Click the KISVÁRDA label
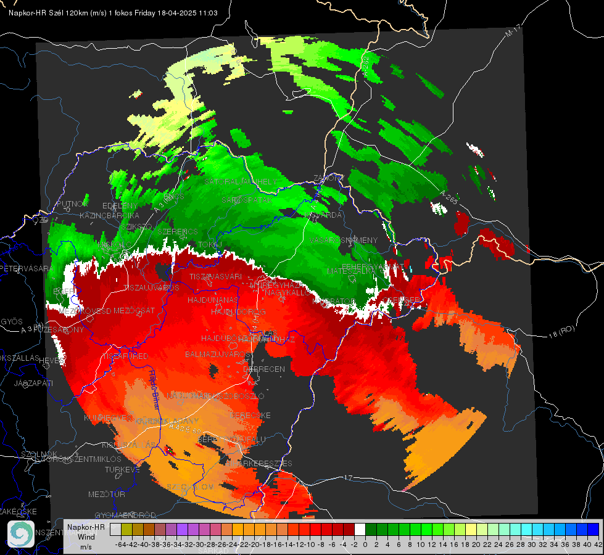Screen dimensions: 604x555 point(323,215)
